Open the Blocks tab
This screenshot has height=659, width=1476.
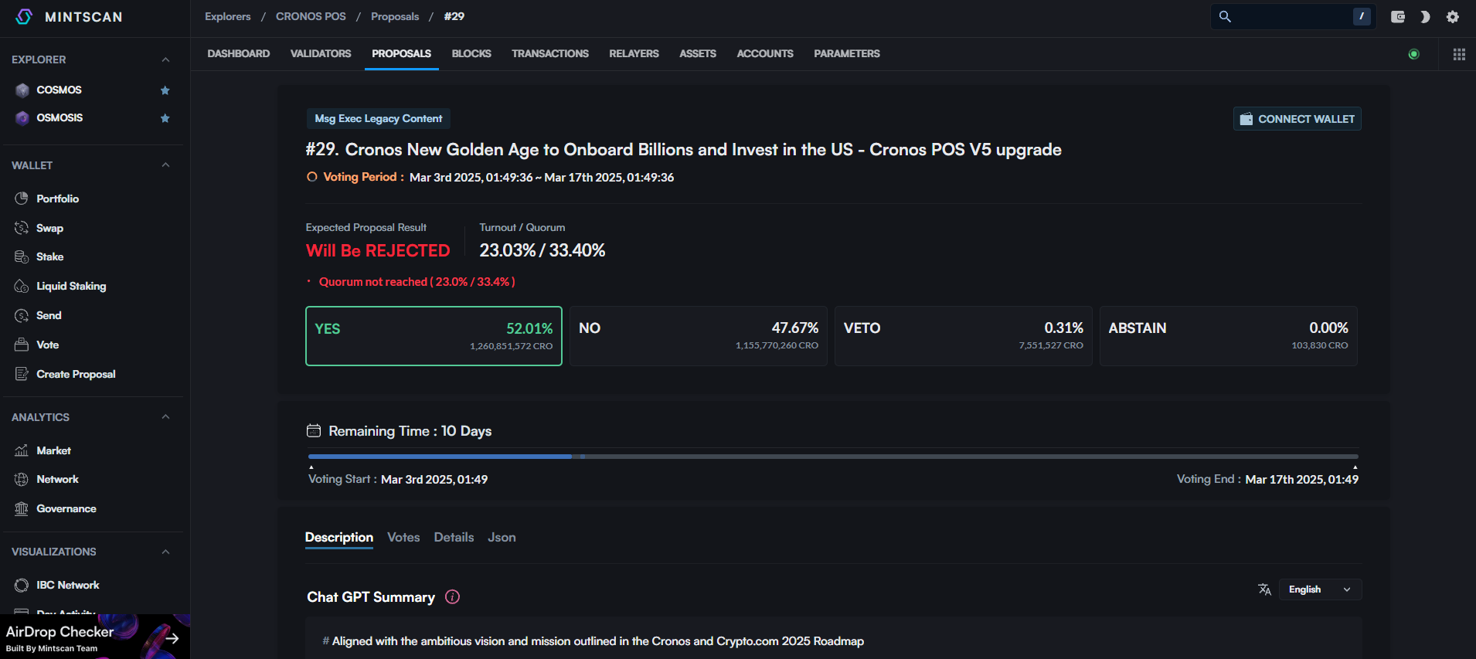point(471,54)
